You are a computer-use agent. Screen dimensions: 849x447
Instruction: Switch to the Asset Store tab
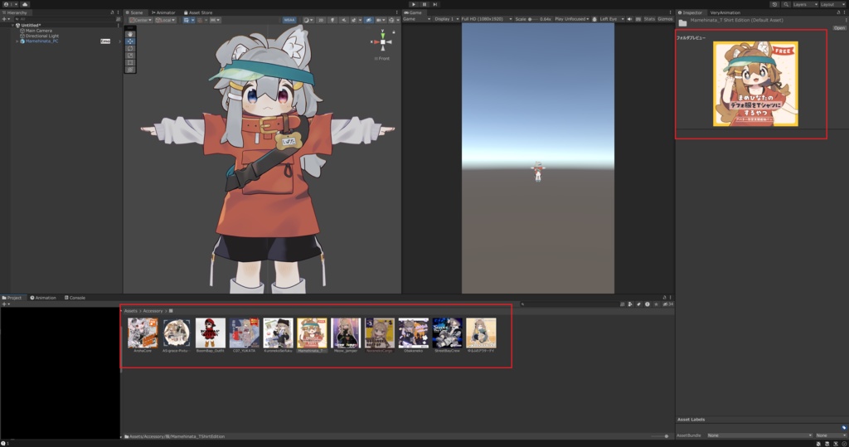click(x=198, y=12)
